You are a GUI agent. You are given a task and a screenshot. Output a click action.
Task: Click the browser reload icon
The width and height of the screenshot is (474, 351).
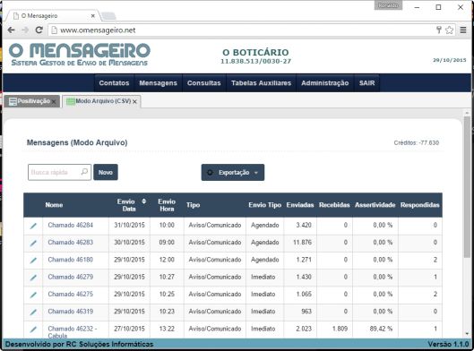pos(39,30)
